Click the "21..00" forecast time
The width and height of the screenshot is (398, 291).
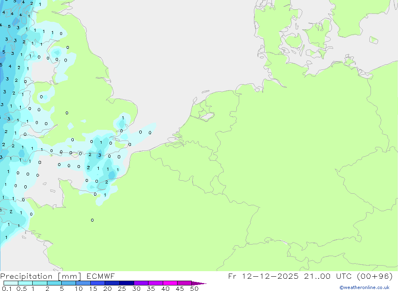coord(317,276)
